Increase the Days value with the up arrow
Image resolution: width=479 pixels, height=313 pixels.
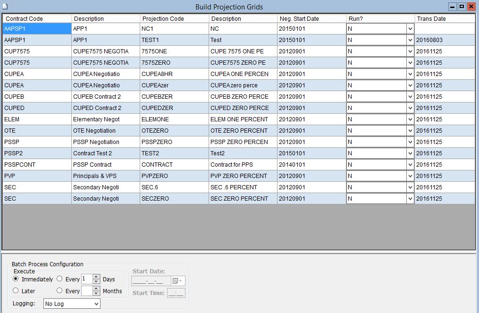pos(96,277)
